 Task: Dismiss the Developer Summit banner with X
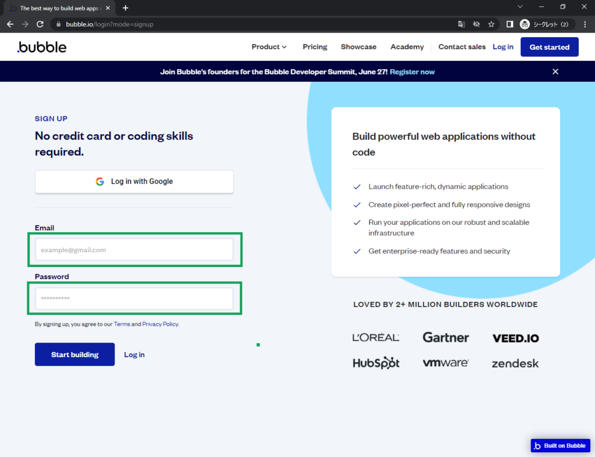555,71
